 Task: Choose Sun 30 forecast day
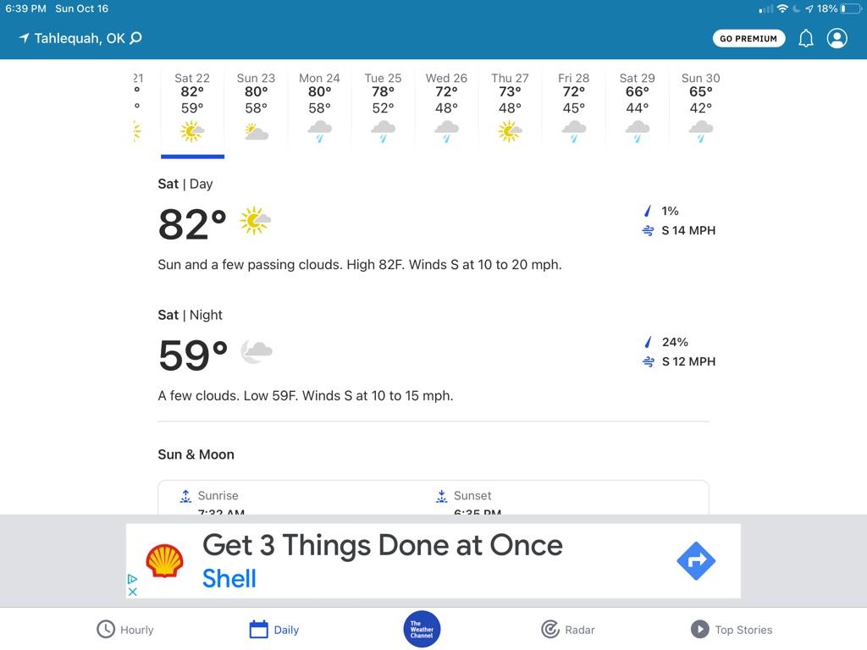(x=700, y=107)
